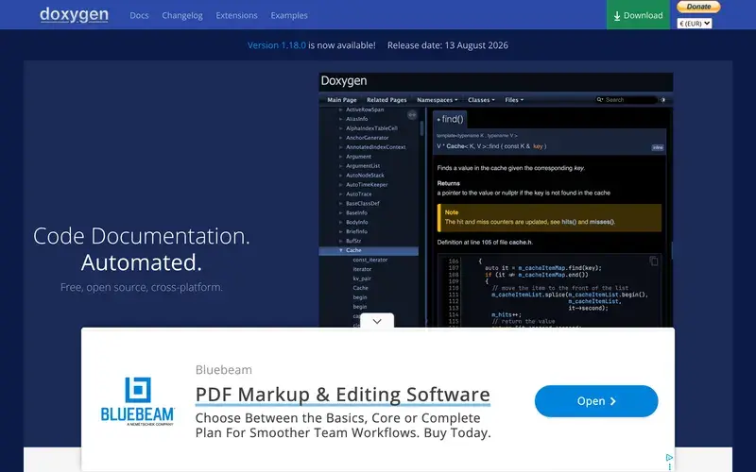Viewport: 756px width, 472px height.
Task: Expand the AnchorGenerator tree arrow
Action: click(340, 138)
